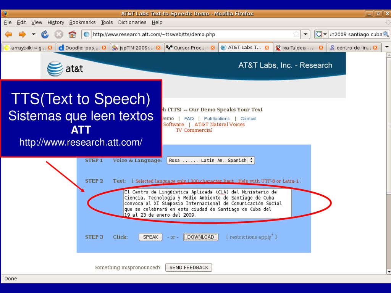Open the Software link
Screen dimensions: 391x293
(174, 124)
